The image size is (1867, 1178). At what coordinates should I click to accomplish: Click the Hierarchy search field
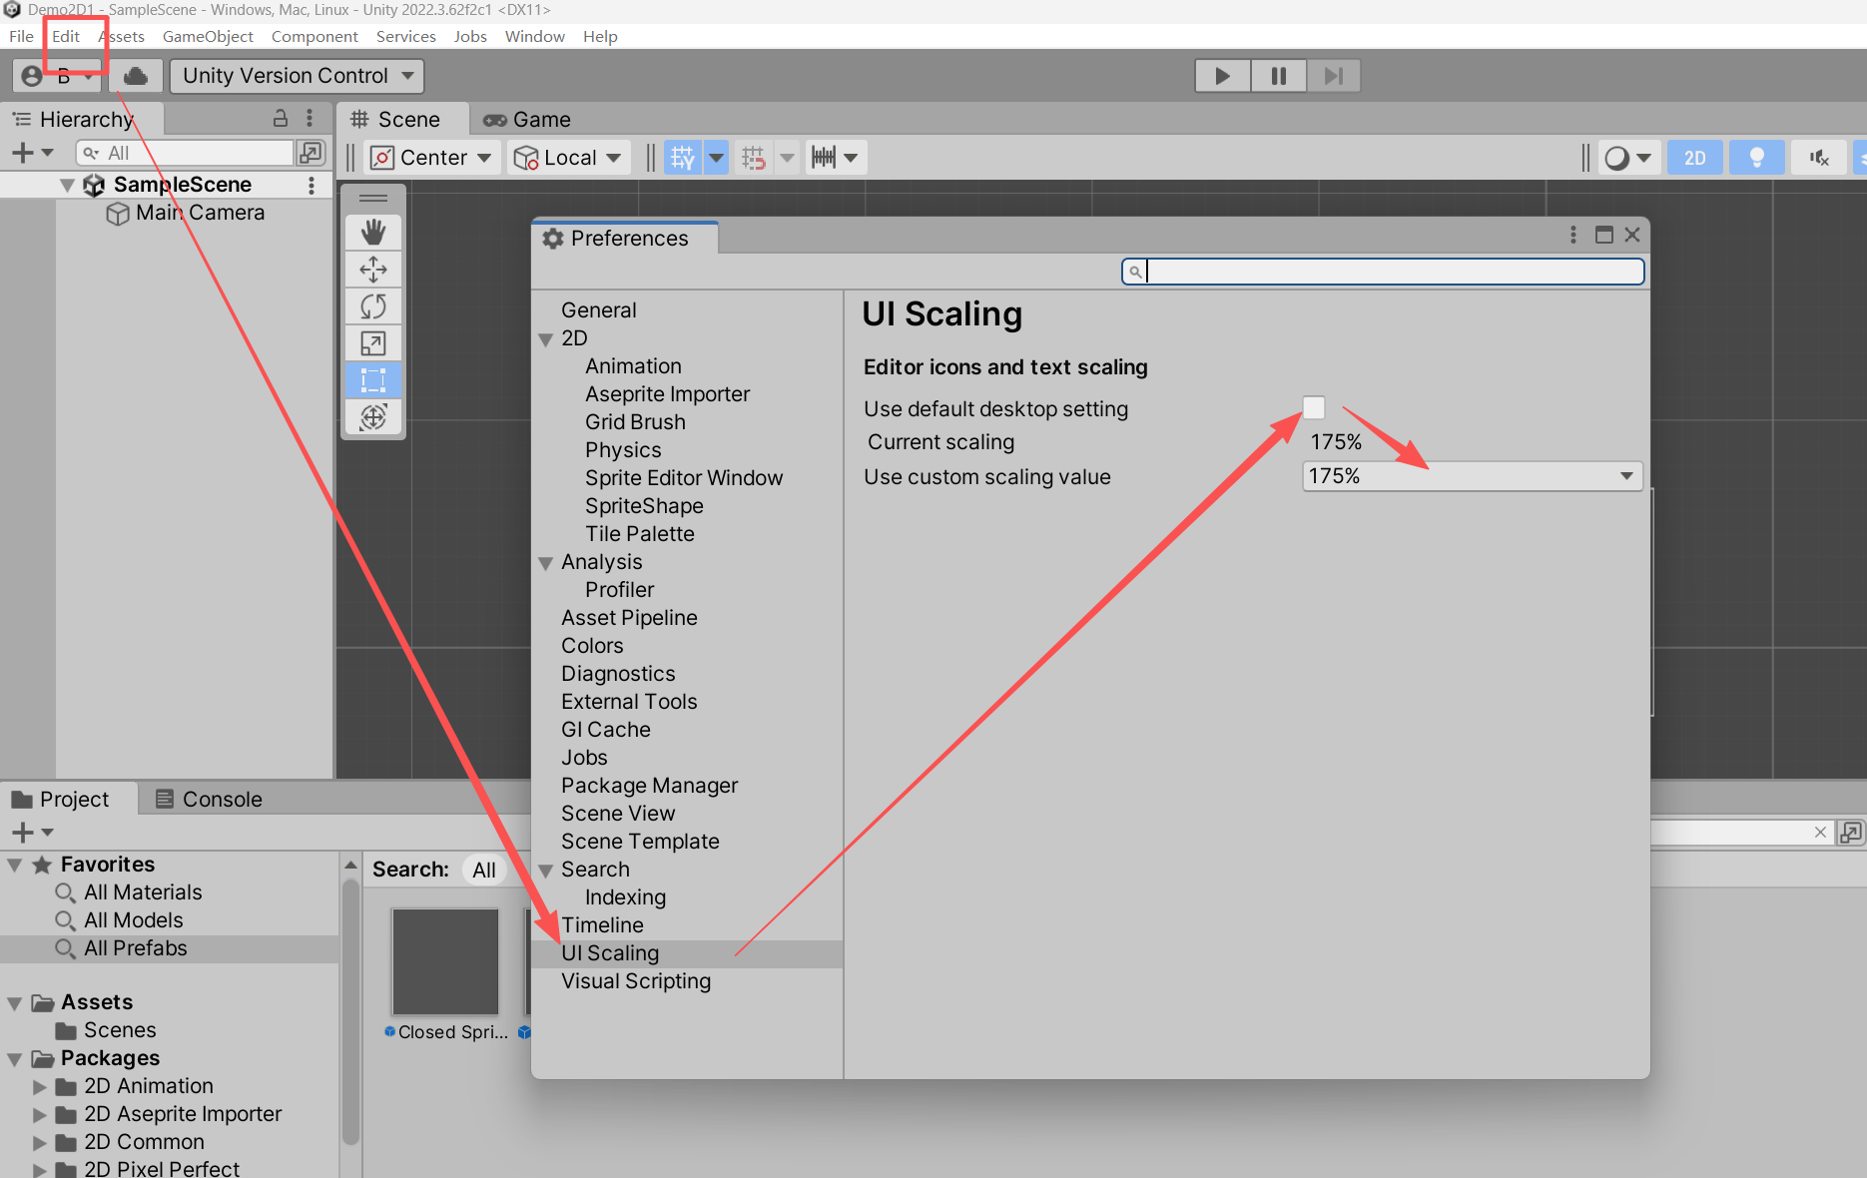pyautogui.click(x=185, y=153)
